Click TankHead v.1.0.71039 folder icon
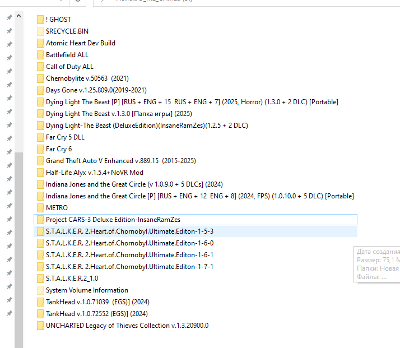Image resolution: width=400 pixels, height=348 pixels. [40, 302]
